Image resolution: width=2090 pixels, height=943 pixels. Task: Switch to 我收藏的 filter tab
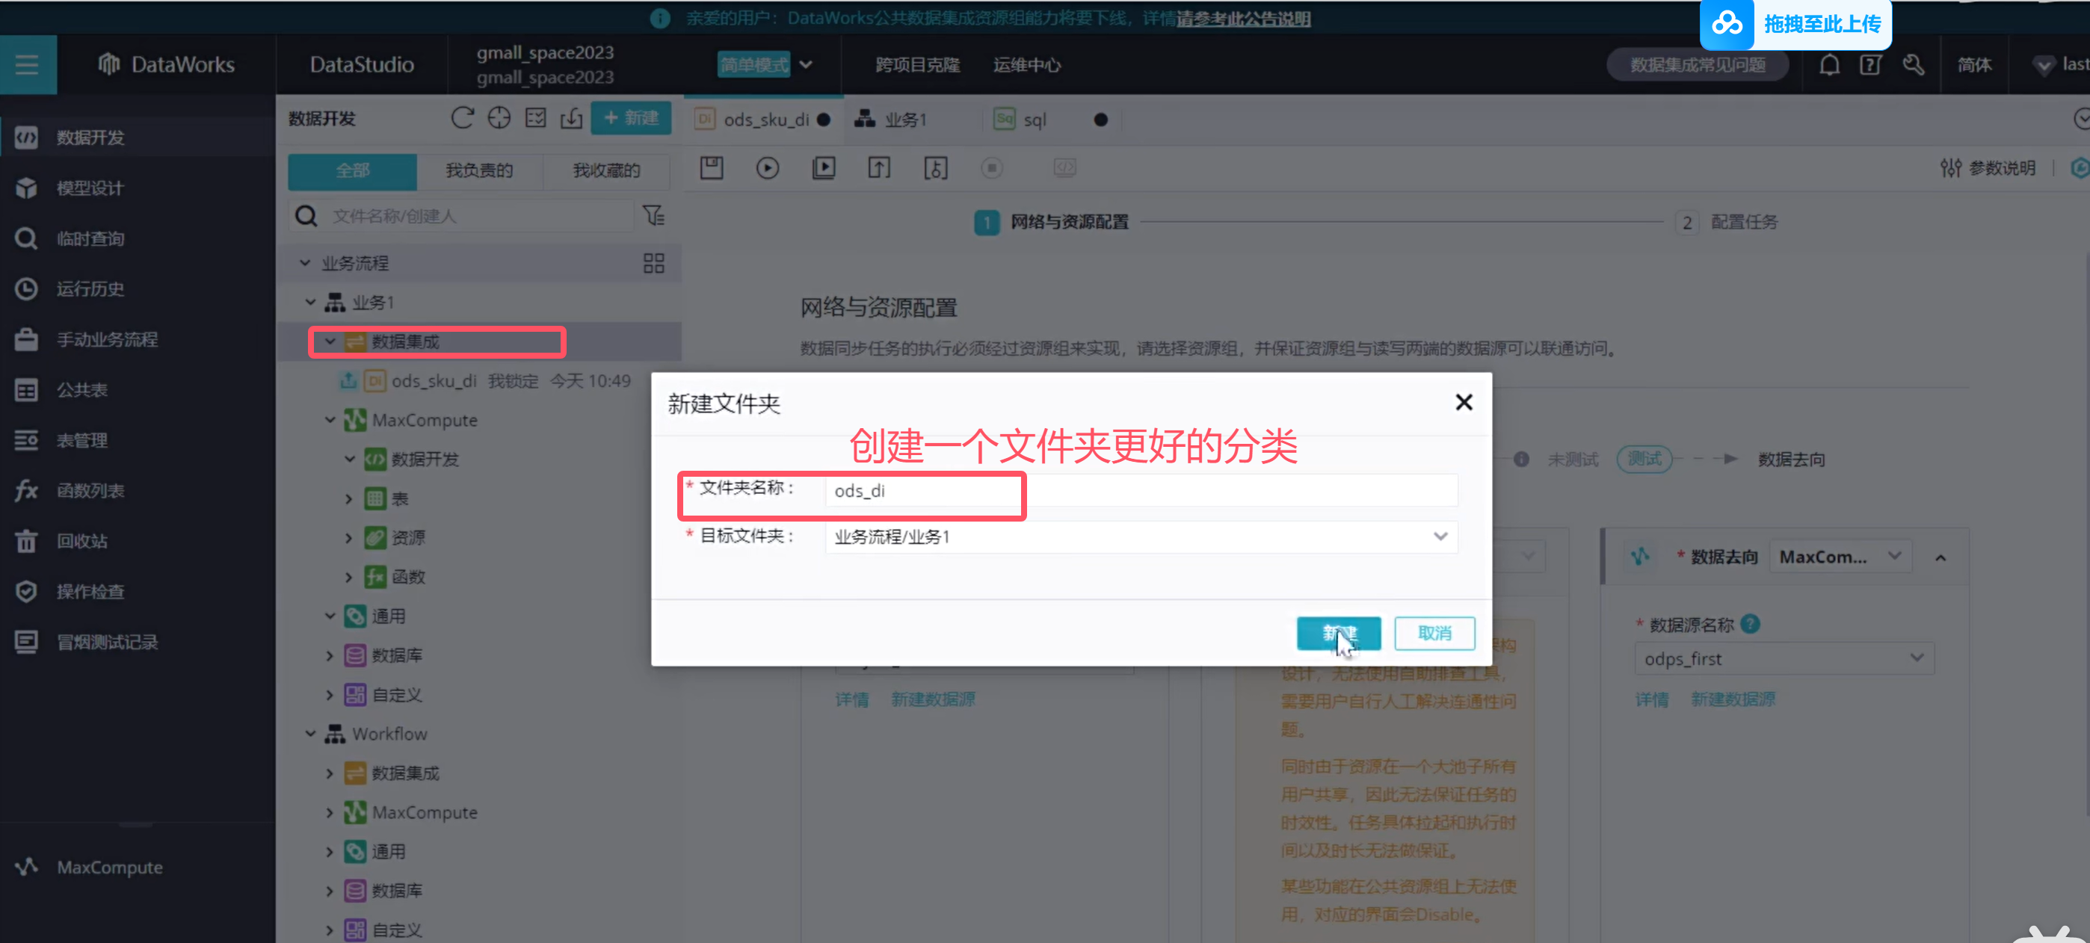click(606, 170)
